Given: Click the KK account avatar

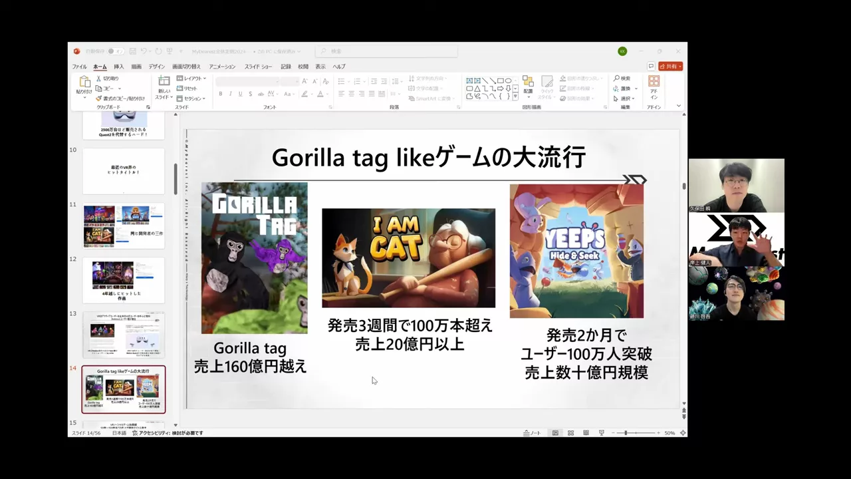Looking at the screenshot, I should [622, 51].
